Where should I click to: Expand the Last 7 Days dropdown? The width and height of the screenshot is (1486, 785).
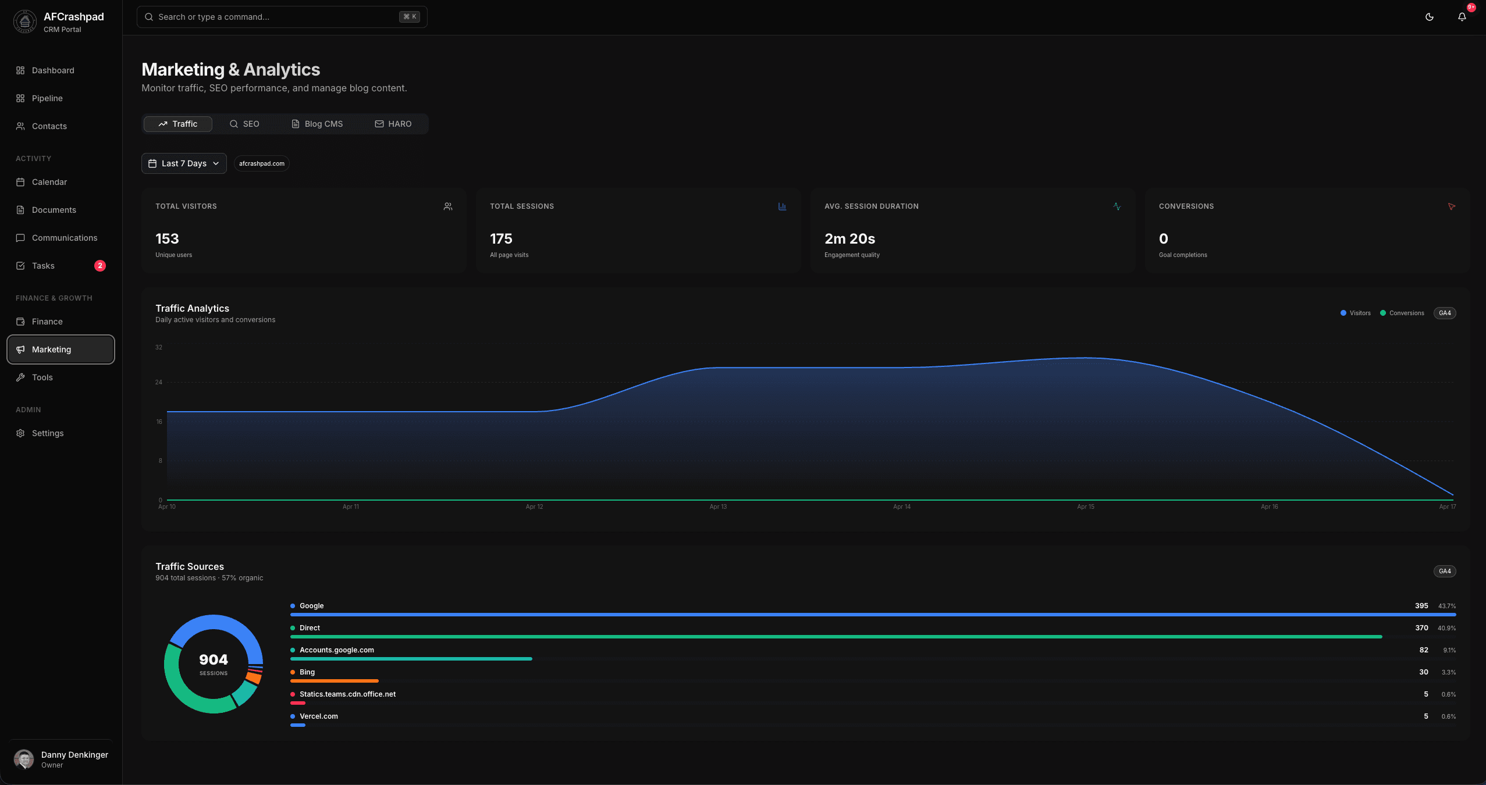click(184, 163)
